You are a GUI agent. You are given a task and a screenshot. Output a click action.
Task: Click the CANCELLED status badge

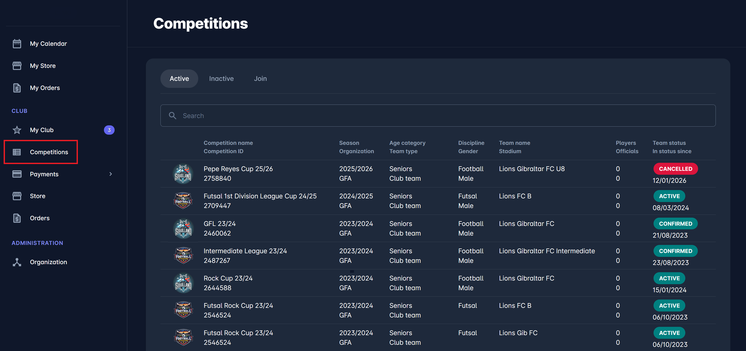click(675, 169)
